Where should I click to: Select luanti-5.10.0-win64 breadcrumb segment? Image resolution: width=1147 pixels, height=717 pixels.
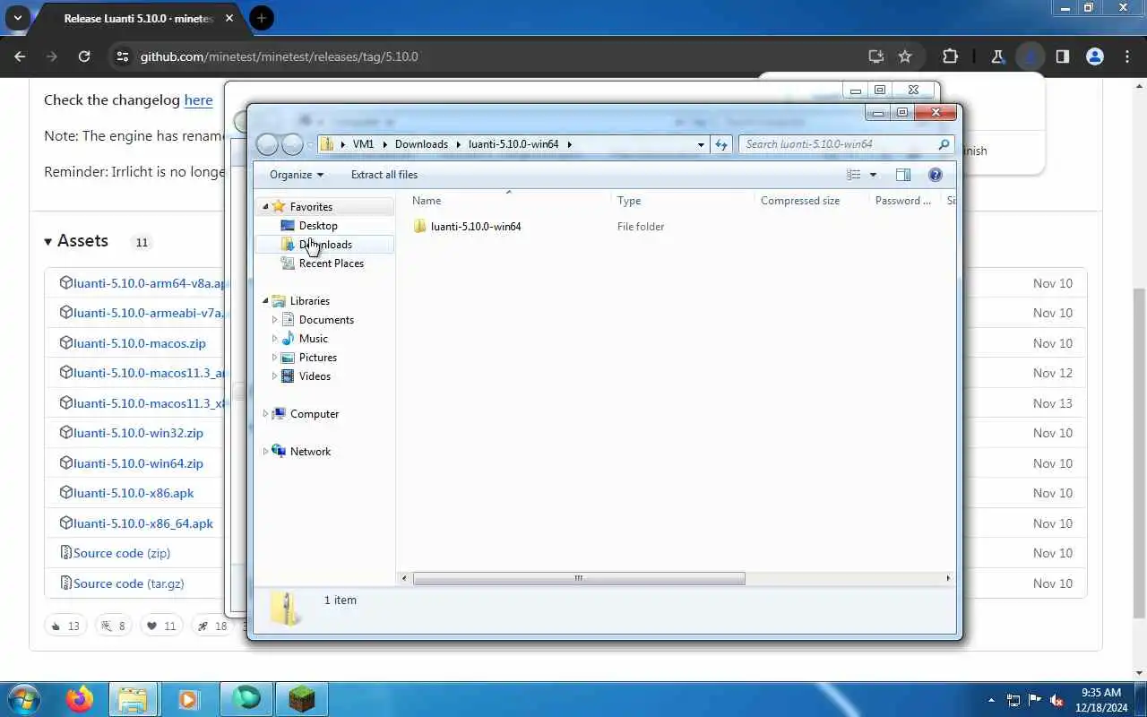pyautogui.click(x=513, y=144)
